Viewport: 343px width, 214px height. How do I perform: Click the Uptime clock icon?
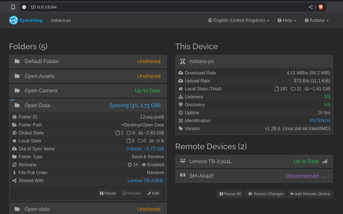coord(181,113)
